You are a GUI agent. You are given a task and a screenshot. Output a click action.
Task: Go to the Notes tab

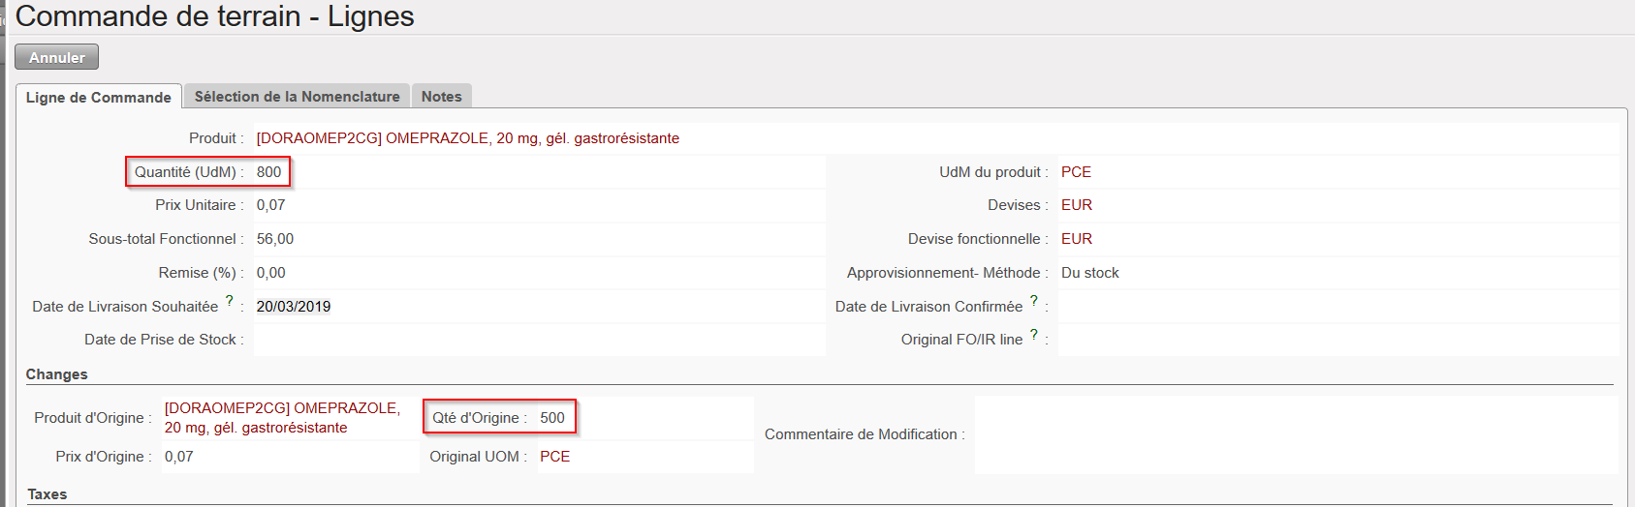(441, 97)
